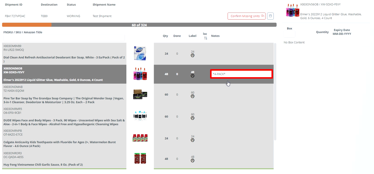Print labels for DUDE Wipes
Viewport: 374px width, 174px height.
[x=193, y=118]
